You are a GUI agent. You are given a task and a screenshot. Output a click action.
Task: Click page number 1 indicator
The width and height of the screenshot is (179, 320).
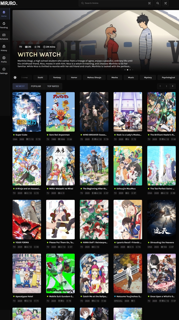[x=166, y=86]
